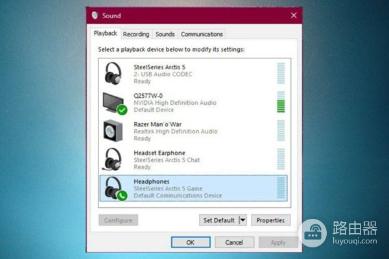Click the 'Default Device' status text
Viewport: 389px width, 259px height.
(154, 110)
